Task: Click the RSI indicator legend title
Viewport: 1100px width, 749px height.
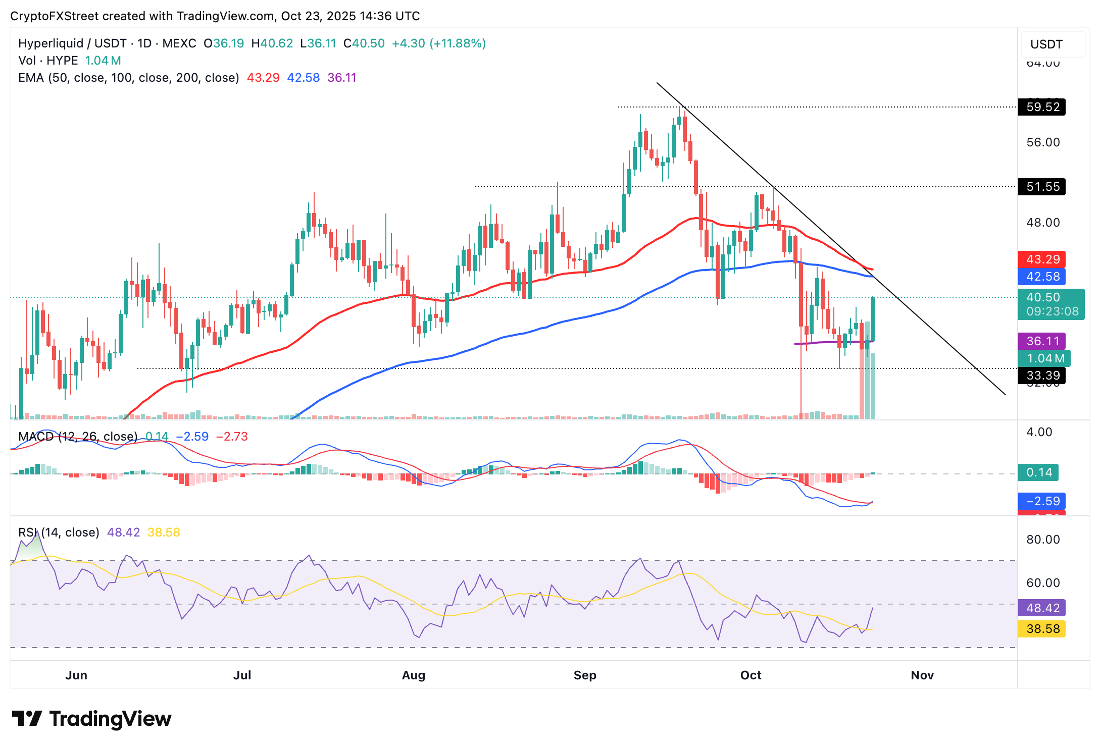Action: click(59, 532)
